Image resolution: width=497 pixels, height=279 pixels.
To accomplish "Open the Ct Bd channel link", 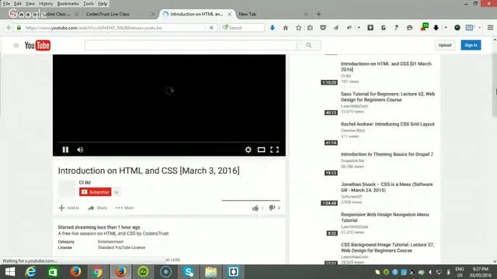I will [x=85, y=183].
